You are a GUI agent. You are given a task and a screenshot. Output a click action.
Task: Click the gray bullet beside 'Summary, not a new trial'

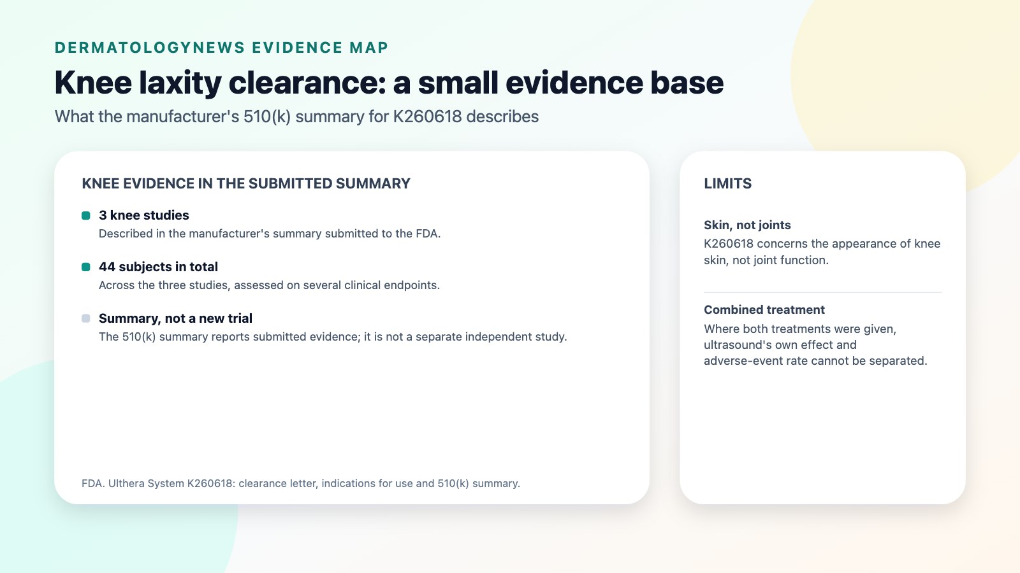(86, 318)
